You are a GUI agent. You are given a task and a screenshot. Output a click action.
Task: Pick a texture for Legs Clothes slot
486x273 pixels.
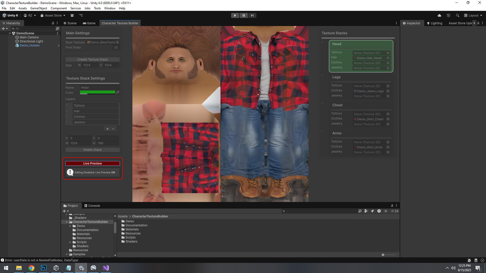[x=388, y=91]
